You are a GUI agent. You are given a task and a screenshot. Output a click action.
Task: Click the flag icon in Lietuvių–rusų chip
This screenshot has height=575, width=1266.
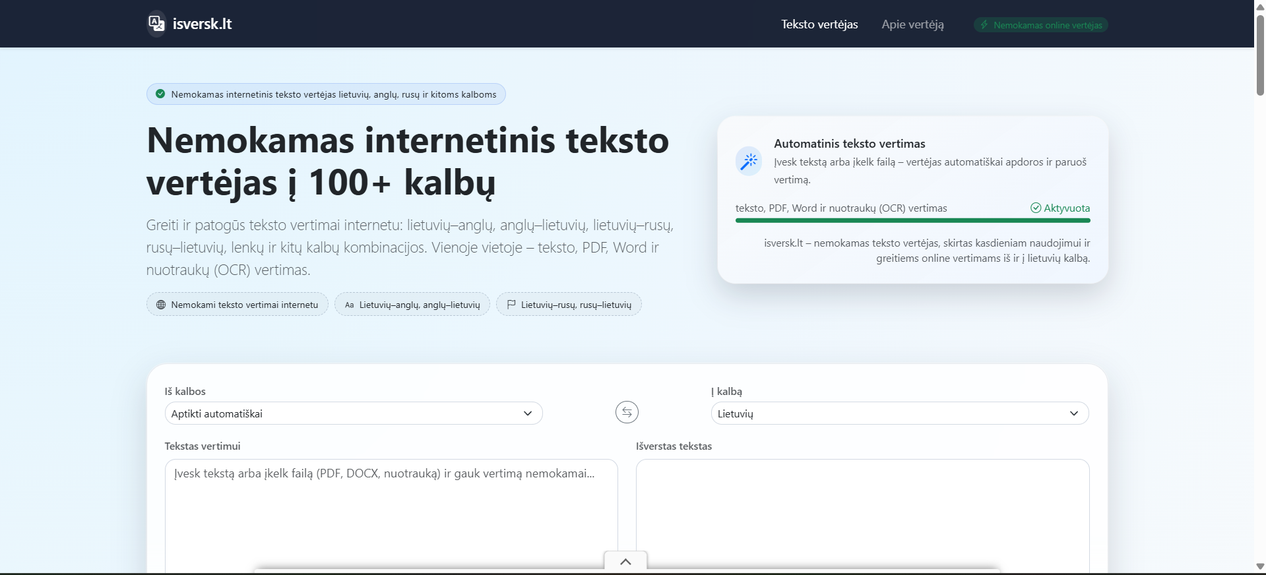coord(511,305)
